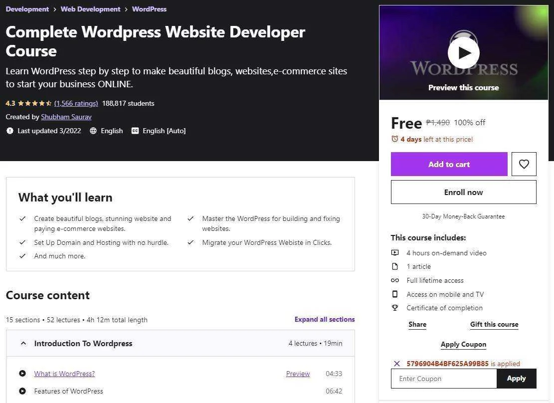The image size is (554, 403).
Task: Remove applied coupon with X icon
Action: tap(397, 364)
